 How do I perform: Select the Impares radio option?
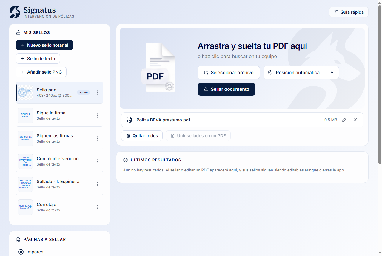pos(21,252)
